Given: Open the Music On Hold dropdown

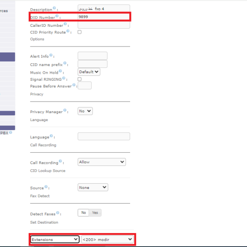Looking at the screenshot, I should [89, 72].
